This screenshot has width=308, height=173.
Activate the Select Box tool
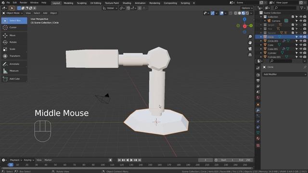[14, 21]
